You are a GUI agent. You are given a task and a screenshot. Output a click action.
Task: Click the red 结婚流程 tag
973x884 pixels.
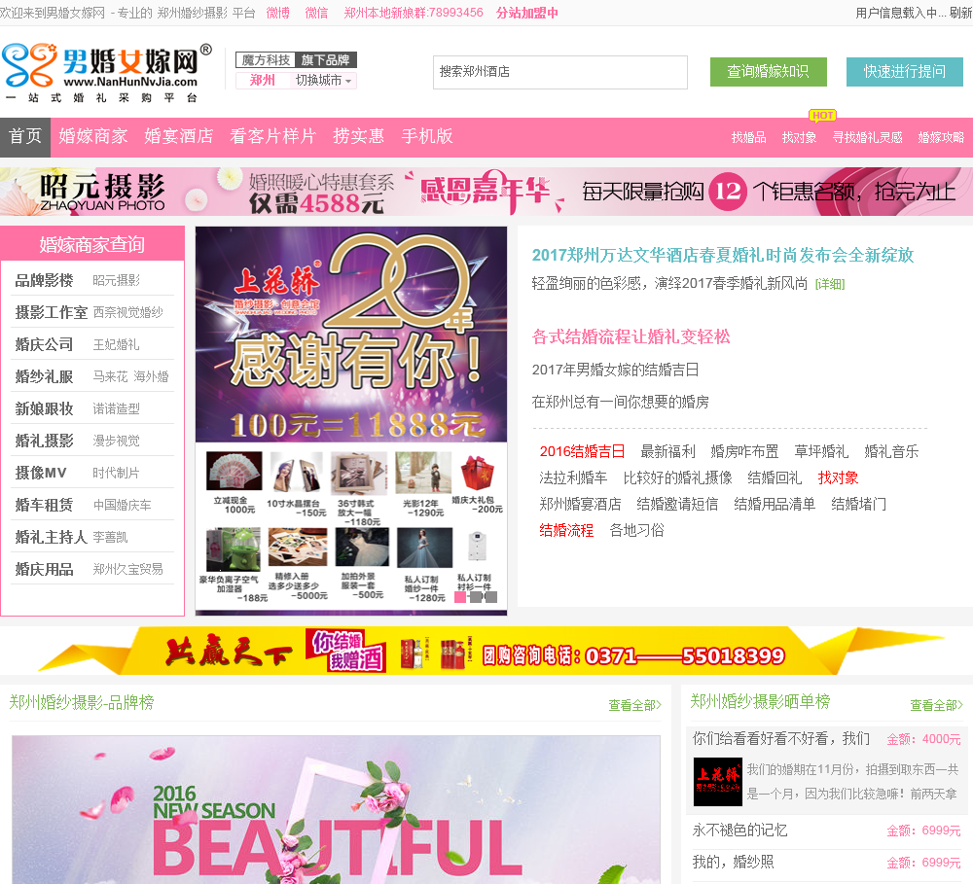566,530
